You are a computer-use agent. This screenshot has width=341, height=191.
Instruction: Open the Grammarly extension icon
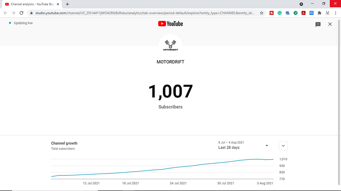[279, 13]
